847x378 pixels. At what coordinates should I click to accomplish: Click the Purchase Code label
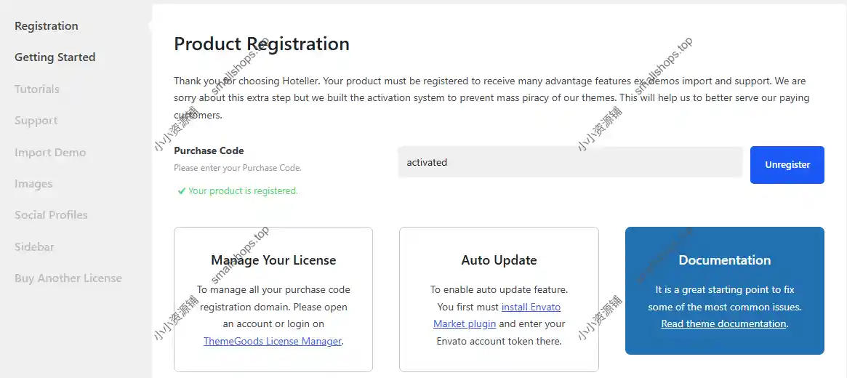209,150
